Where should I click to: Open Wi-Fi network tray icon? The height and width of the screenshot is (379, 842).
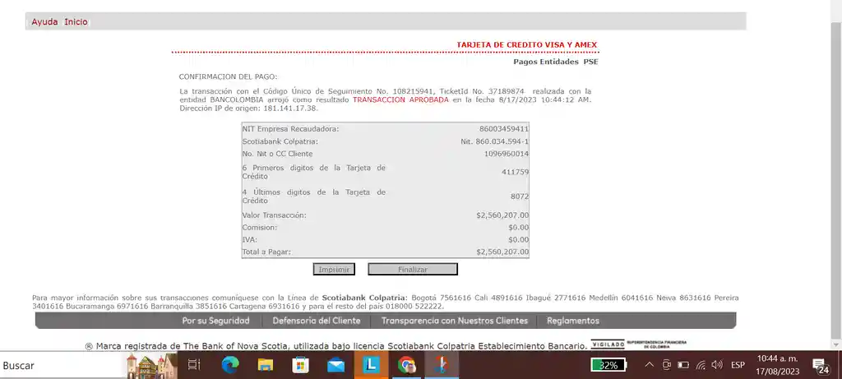point(701,365)
